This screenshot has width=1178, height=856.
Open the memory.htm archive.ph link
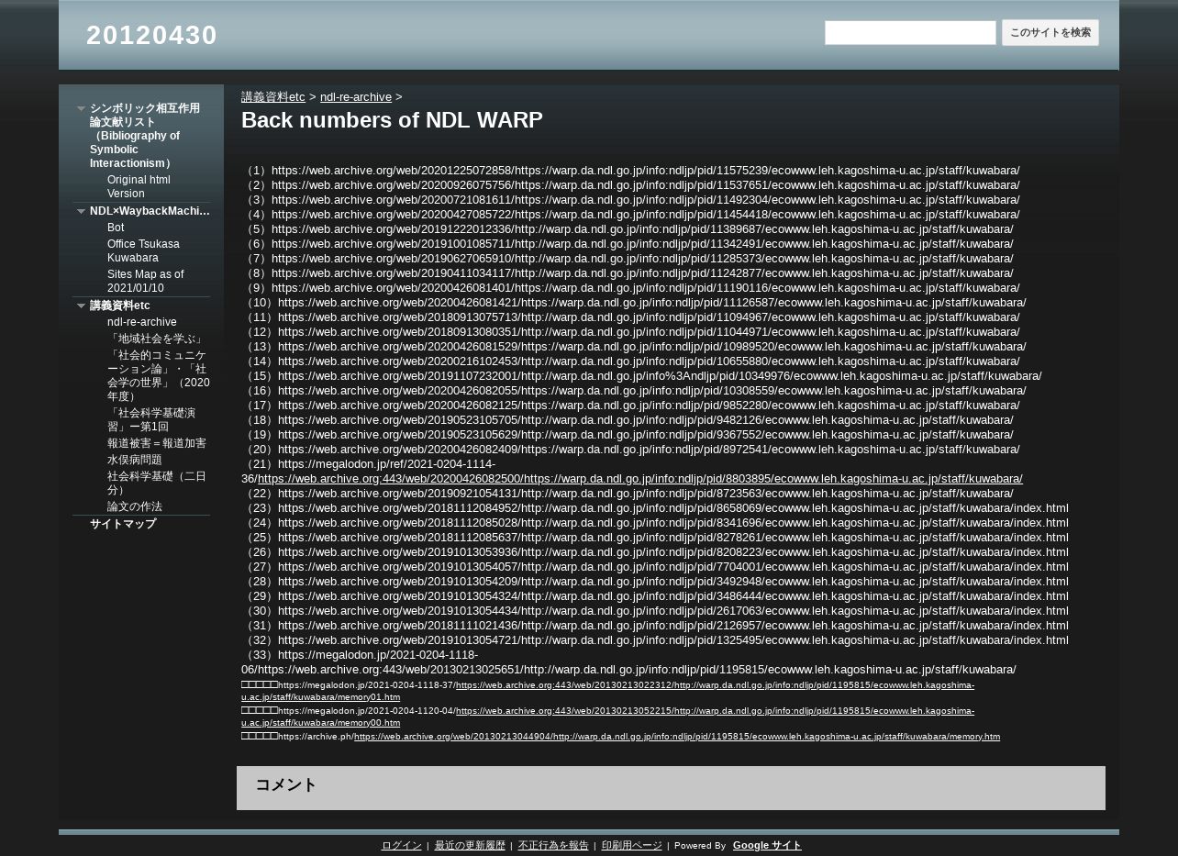(x=677, y=737)
